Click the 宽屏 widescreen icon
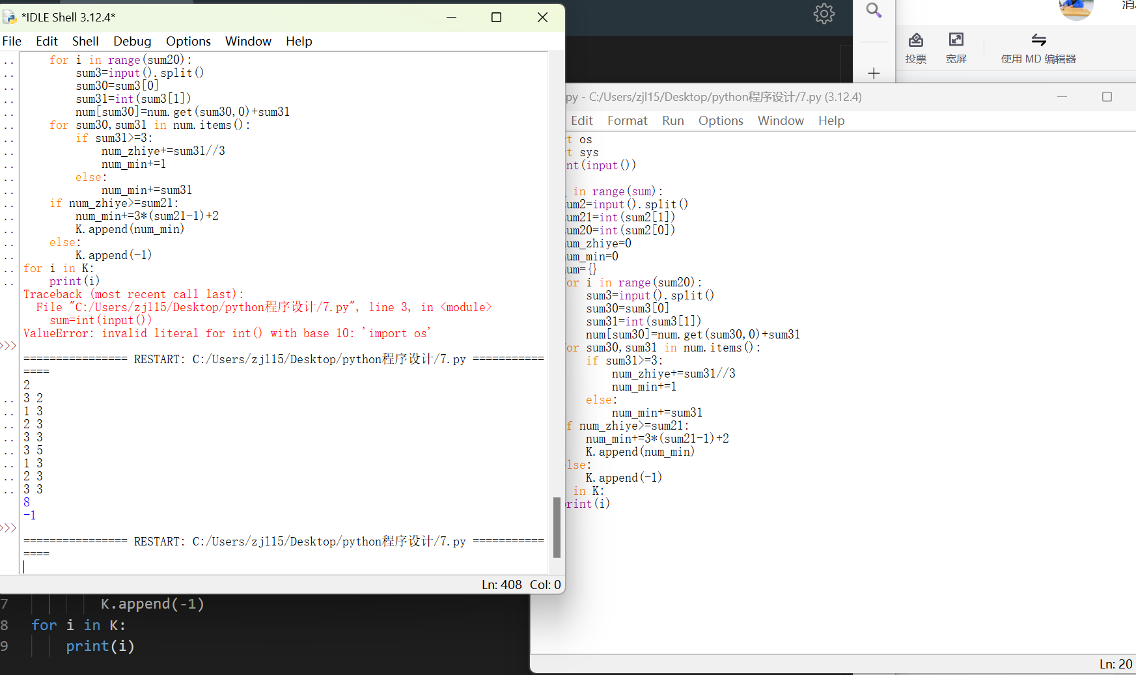Image resolution: width=1136 pixels, height=675 pixels. 956,48
